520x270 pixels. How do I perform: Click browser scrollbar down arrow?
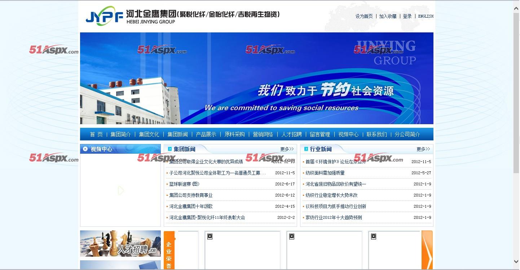click(516, 261)
